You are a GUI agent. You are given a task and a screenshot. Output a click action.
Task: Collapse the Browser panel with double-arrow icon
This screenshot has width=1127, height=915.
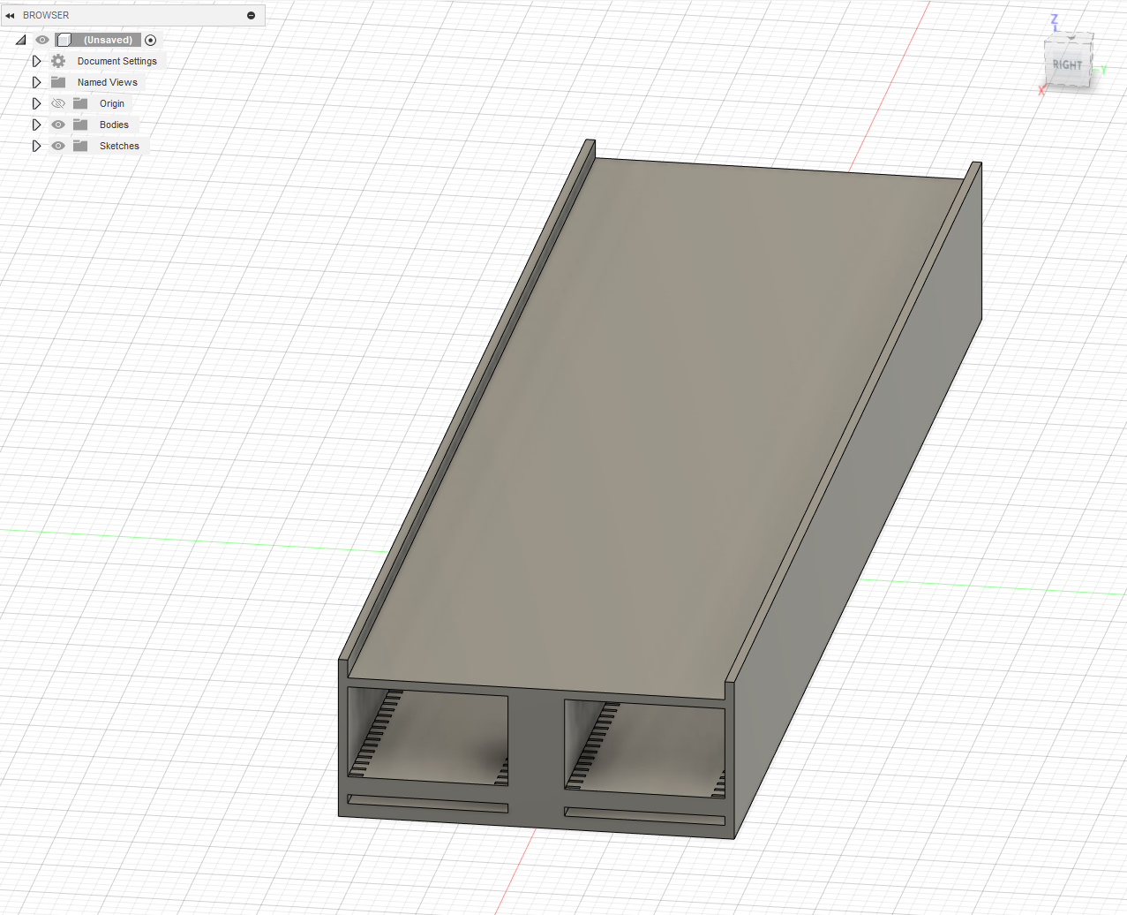tap(10, 15)
